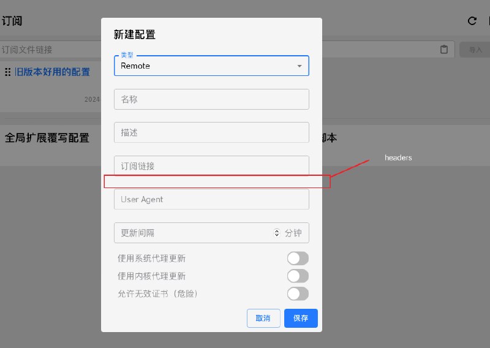490x348 pixels.
Task: Click the clipboard paste icon
Action: pos(443,50)
